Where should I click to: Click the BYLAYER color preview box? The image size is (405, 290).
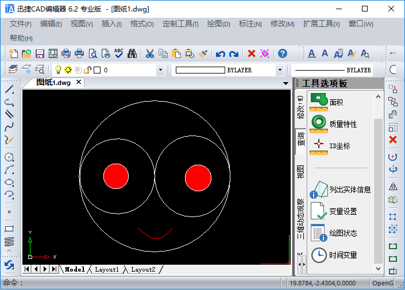tap(200, 70)
